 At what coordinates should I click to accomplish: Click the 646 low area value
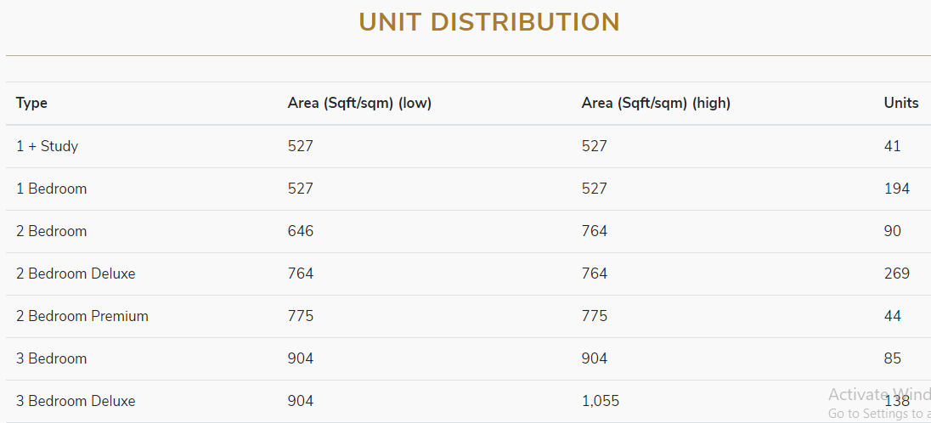click(x=301, y=231)
